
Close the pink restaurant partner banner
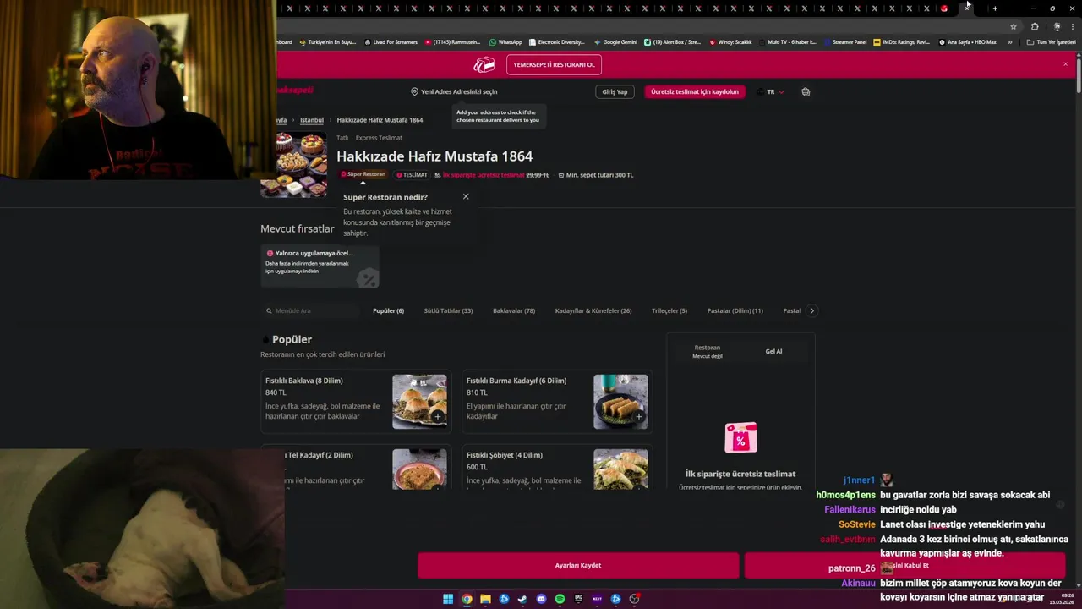pos(1065,63)
